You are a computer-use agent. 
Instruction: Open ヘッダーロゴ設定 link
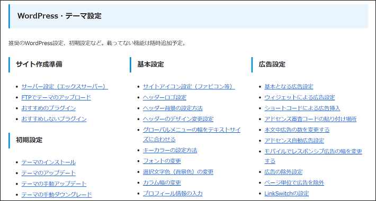point(165,97)
